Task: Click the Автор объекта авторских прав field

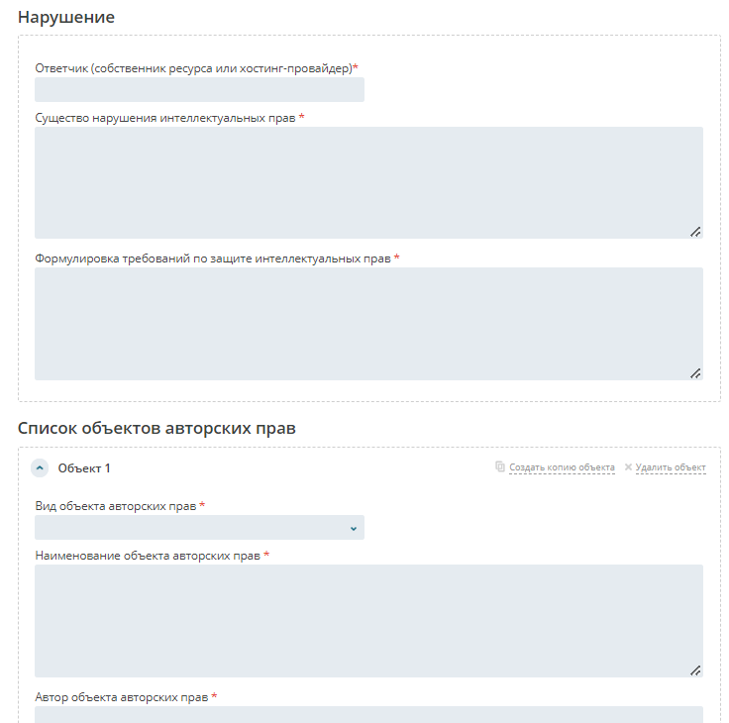Action: tap(368, 714)
